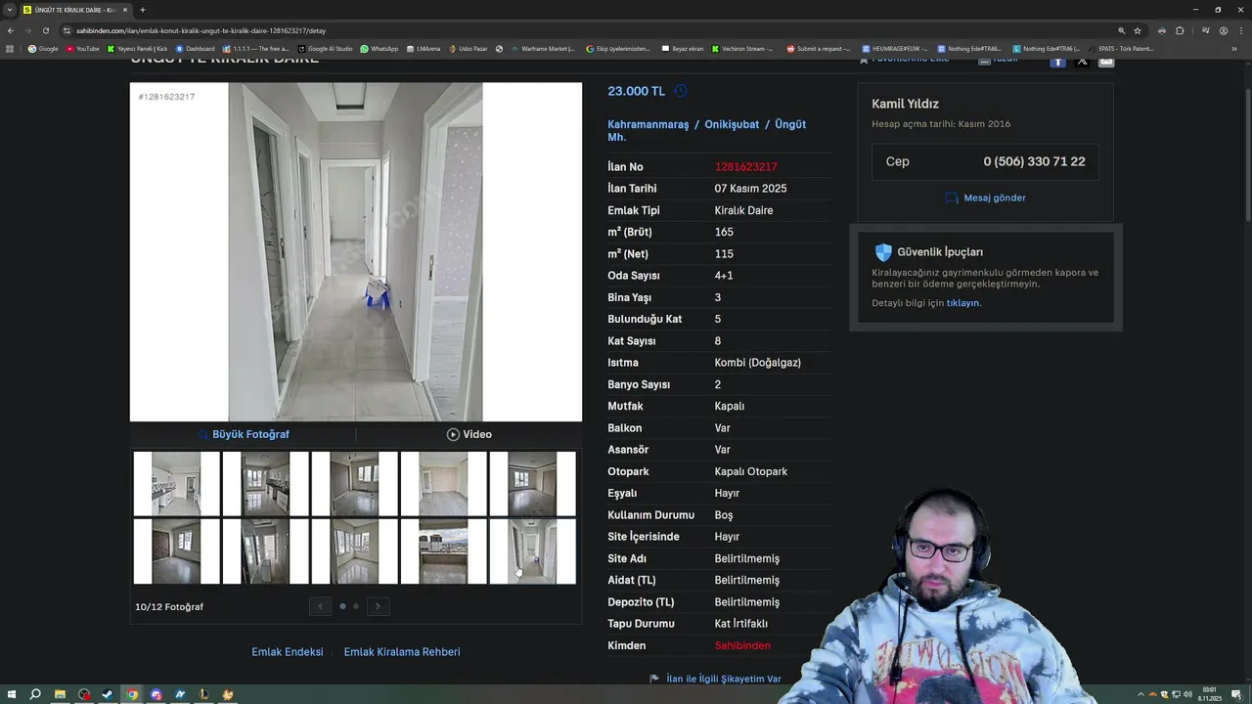Show hidden system tray icons chevron
The width and height of the screenshot is (1252, 704).
coord(1140,694)
